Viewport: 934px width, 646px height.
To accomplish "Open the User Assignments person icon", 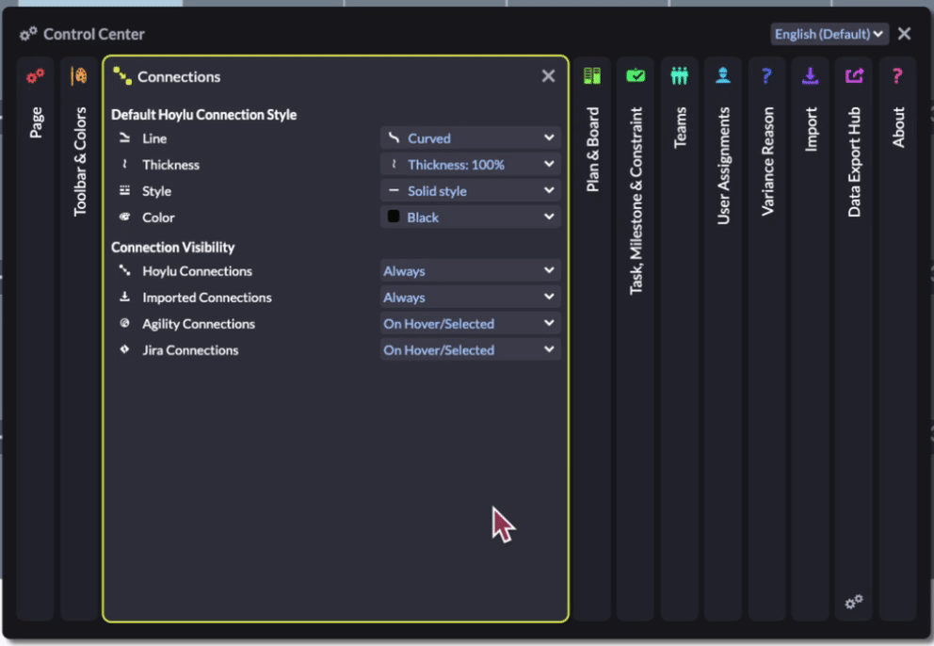I will (x=722, y=75).
